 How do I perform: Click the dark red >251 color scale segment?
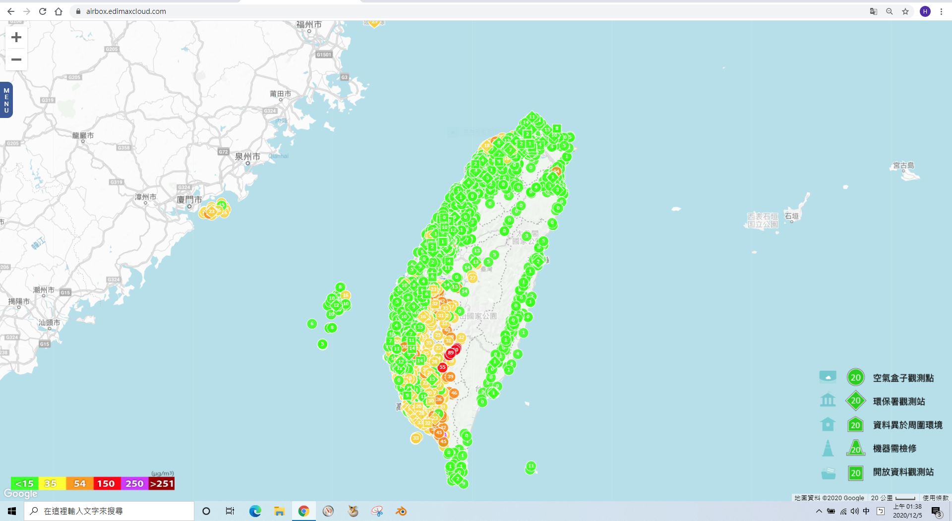pyautogui.click(x=162, y=483)
